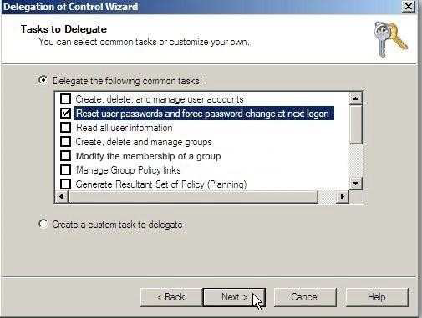Cancel the delegation wizard
422x318 pixels.
(x=305, y=297)
